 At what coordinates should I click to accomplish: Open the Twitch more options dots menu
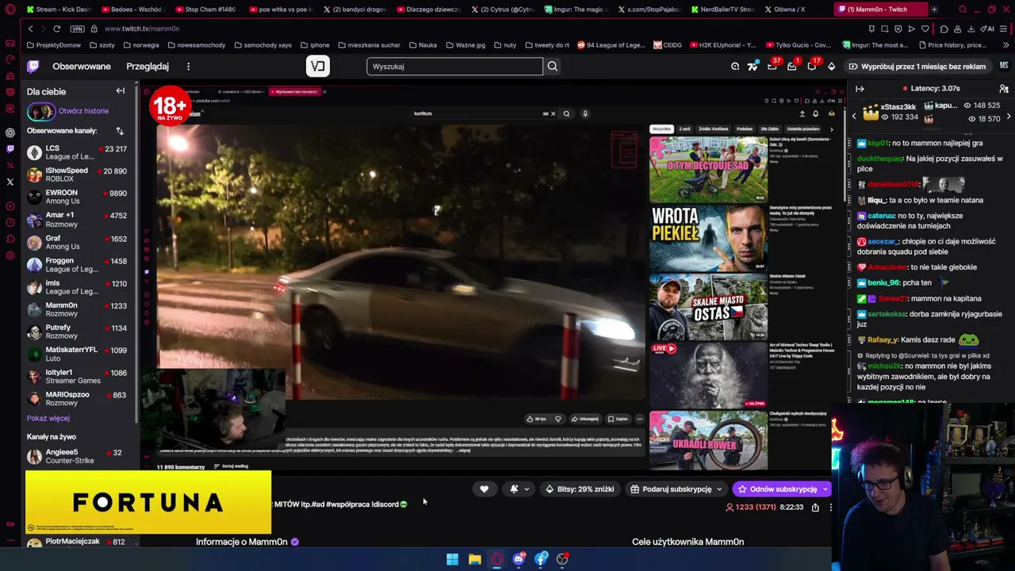(188, 67)
